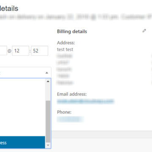Viewport: 152px width, 152px height.
Task: Click the scrollbar track above the thumb
Action: tap(48, 92)
